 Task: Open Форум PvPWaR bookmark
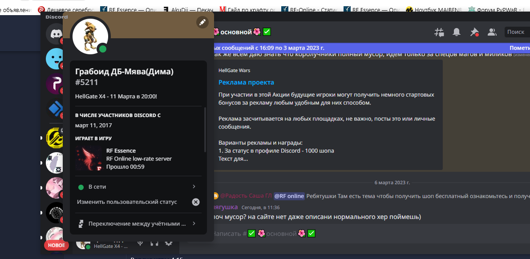tap(498, 10)
